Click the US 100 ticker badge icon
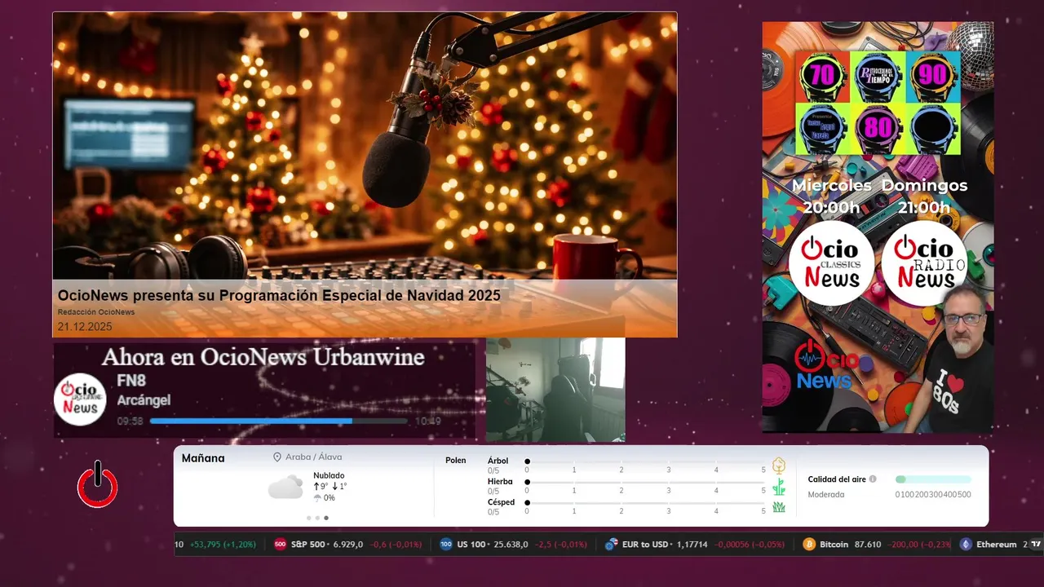The image size is (1044, 587). pos(446,545)
